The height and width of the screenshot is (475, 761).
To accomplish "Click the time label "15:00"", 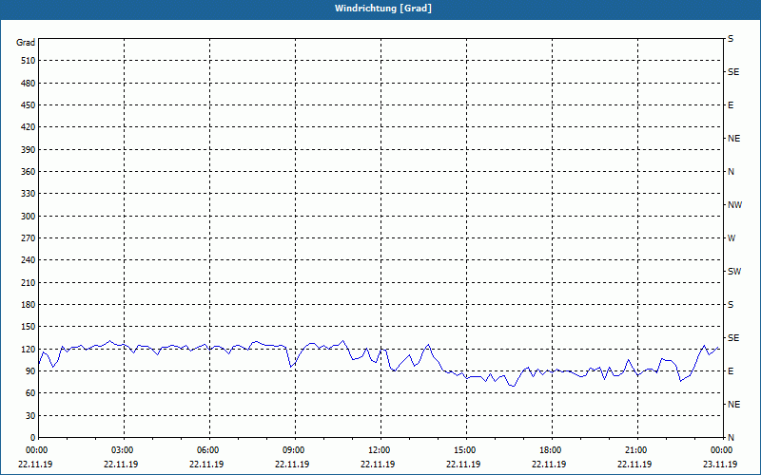I will (465, 450).
